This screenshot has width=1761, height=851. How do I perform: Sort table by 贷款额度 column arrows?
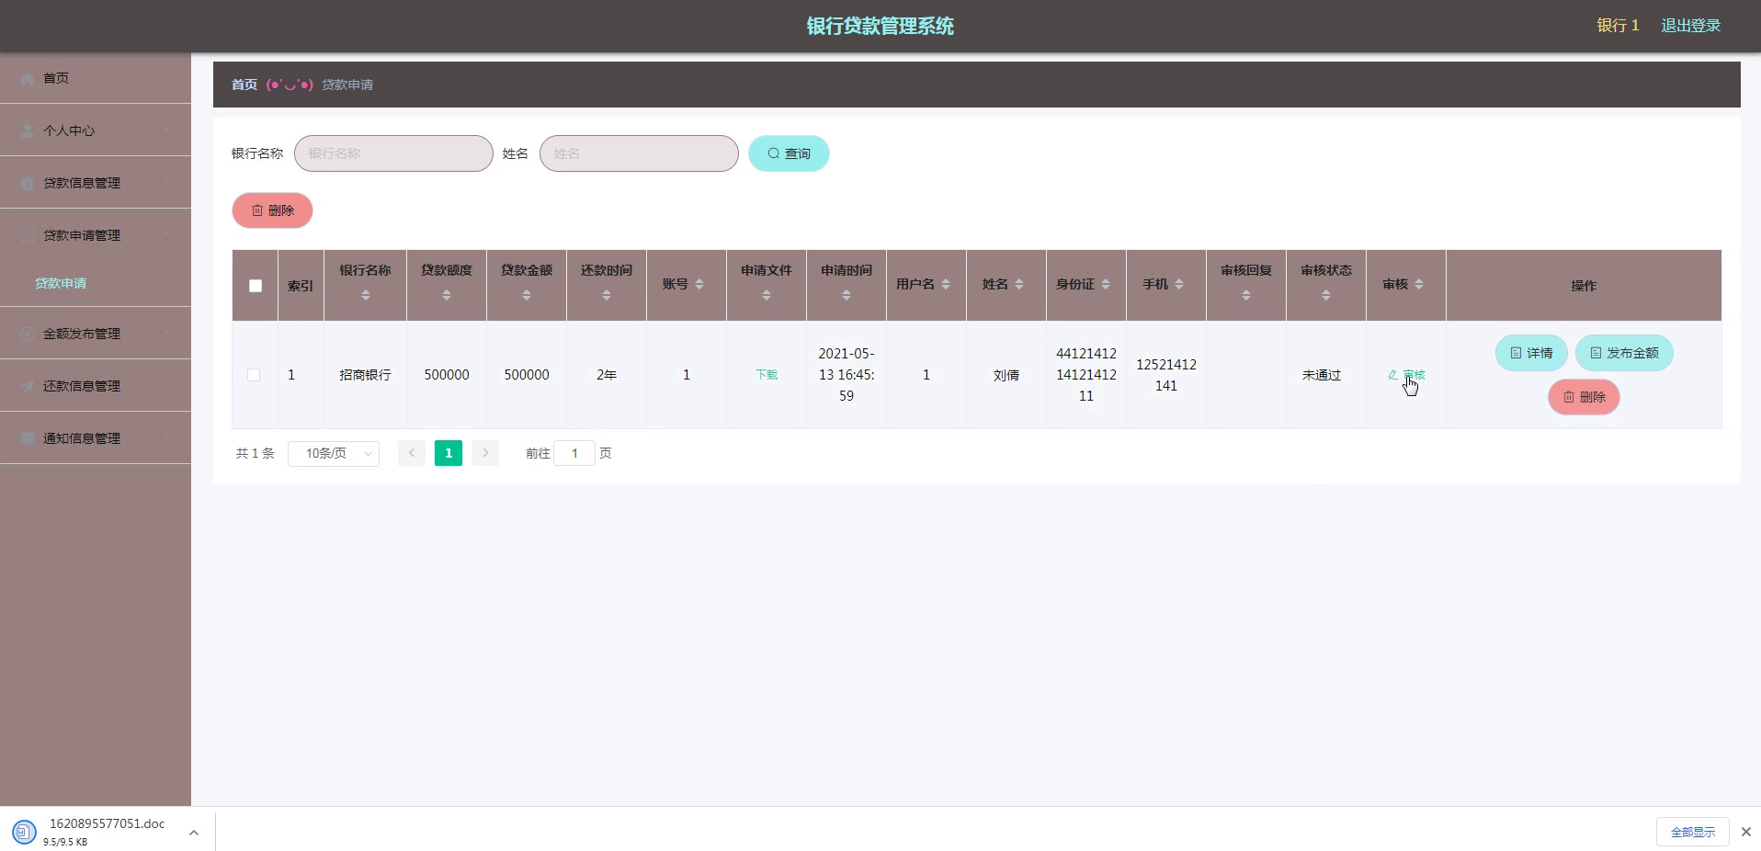pos(446,295)
